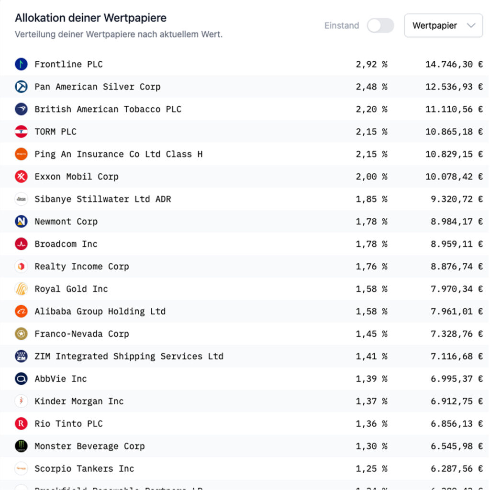Click the Newmont Corp logo icon

coord(21,222)
